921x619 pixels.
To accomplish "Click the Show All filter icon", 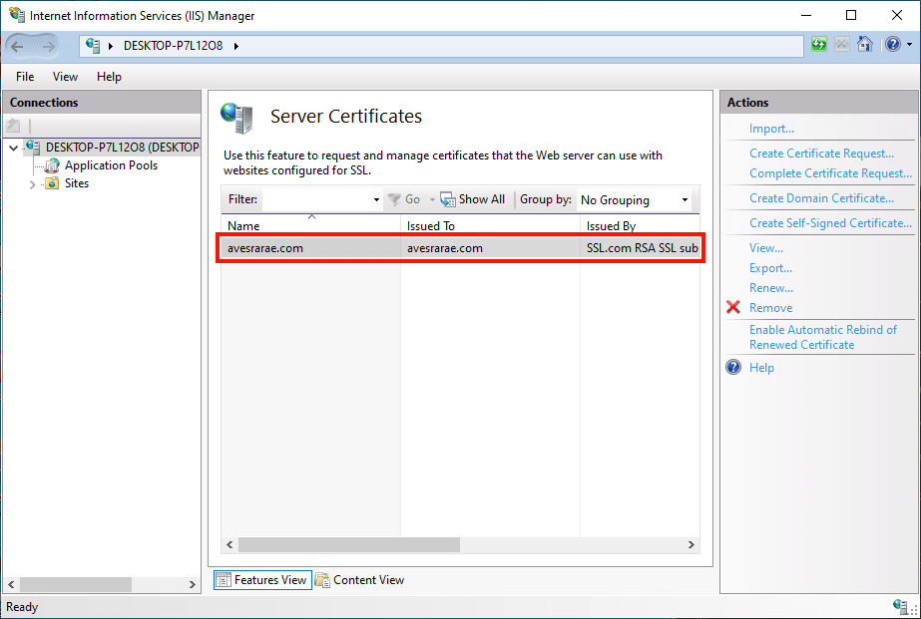I will 448,199.
